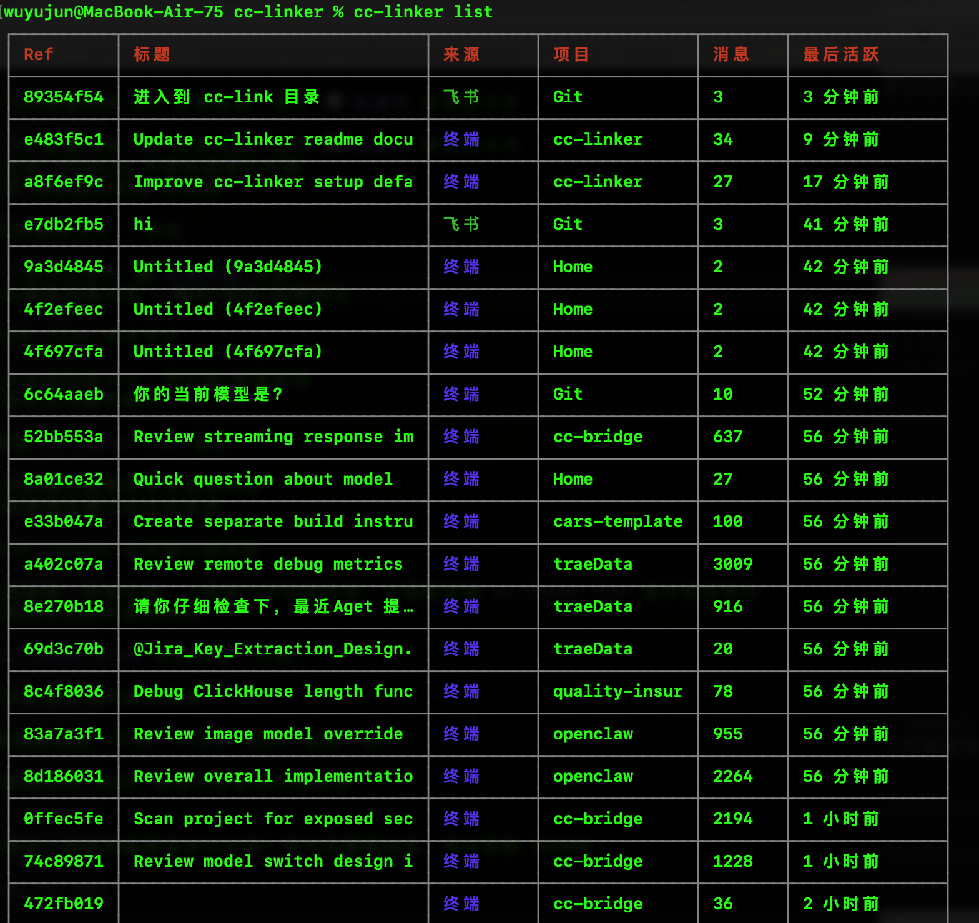The height and width of the screenshot is (923, 979).
Task: Select ref 83a7a3f1
Action: pyautogui.click(x=63, y=734)
